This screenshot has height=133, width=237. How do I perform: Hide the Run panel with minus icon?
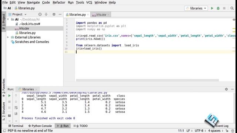[x=233, y=89]
